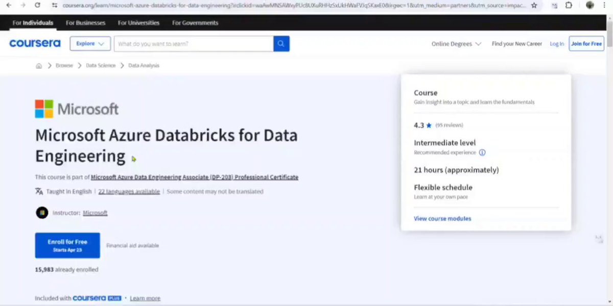Select the For Governments tab
This screenshot has width=613, height=306.
pyautogui.click(x=195, y=23)
